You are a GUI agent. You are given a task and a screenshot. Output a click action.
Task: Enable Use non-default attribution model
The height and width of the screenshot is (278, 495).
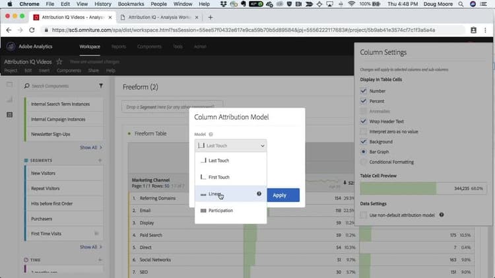point(364,215)
